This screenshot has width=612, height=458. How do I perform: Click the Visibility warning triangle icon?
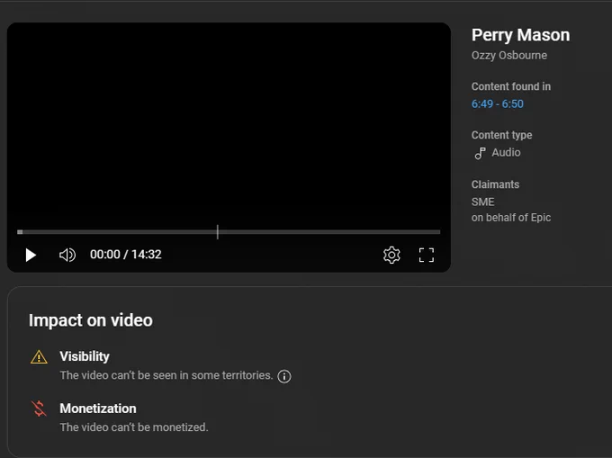[39, 357]
